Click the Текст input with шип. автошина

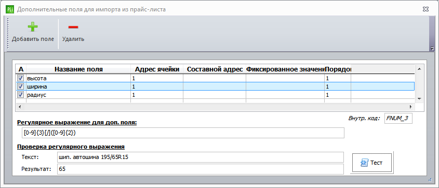200,157
